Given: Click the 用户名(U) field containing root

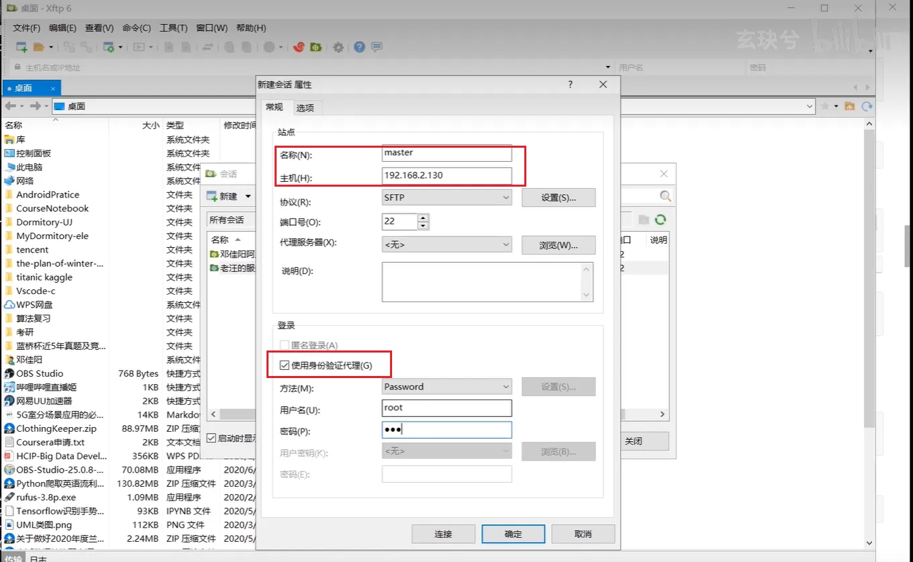Looking at the screenshot, I should (446, 408).
